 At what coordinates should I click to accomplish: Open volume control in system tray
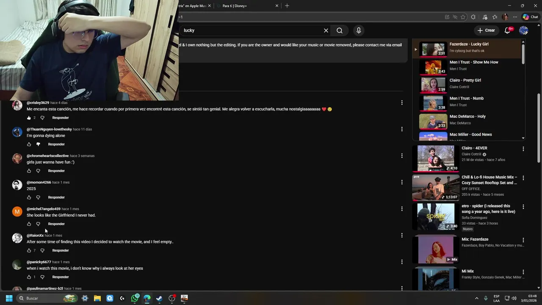(x=514, y=298)
